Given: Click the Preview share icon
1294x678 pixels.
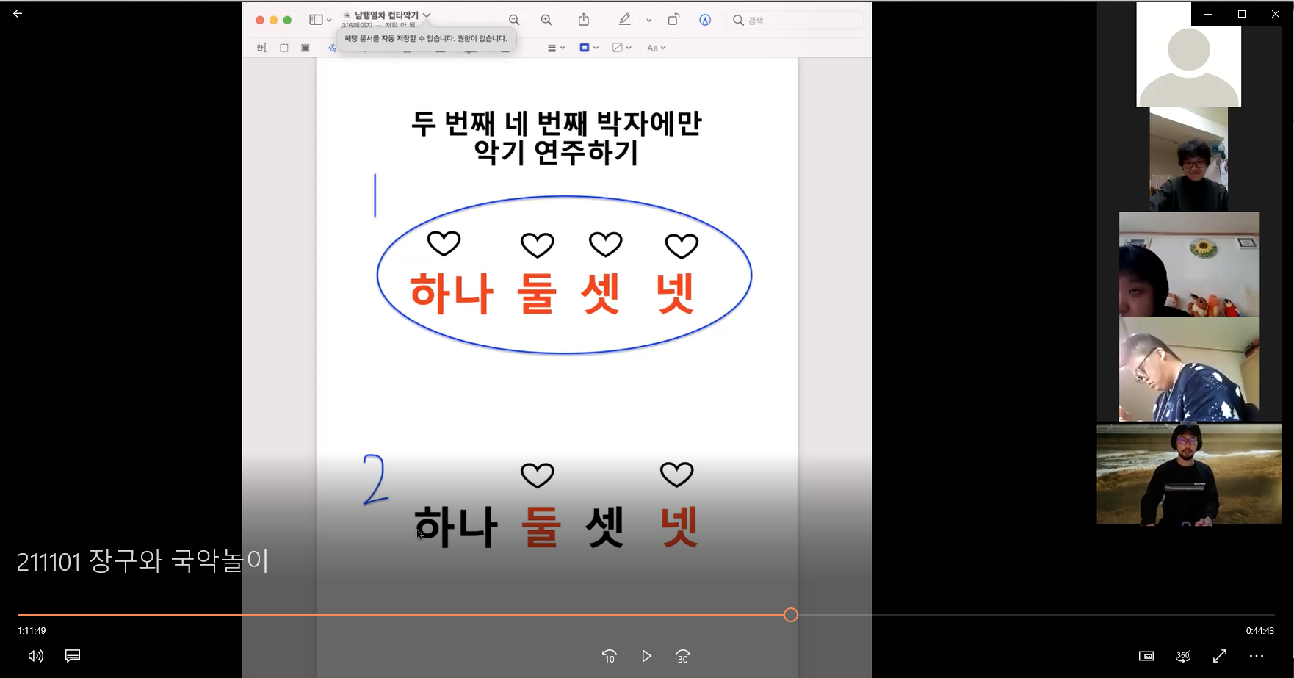Looking at the screenshot, I should (x=584, y=20).
